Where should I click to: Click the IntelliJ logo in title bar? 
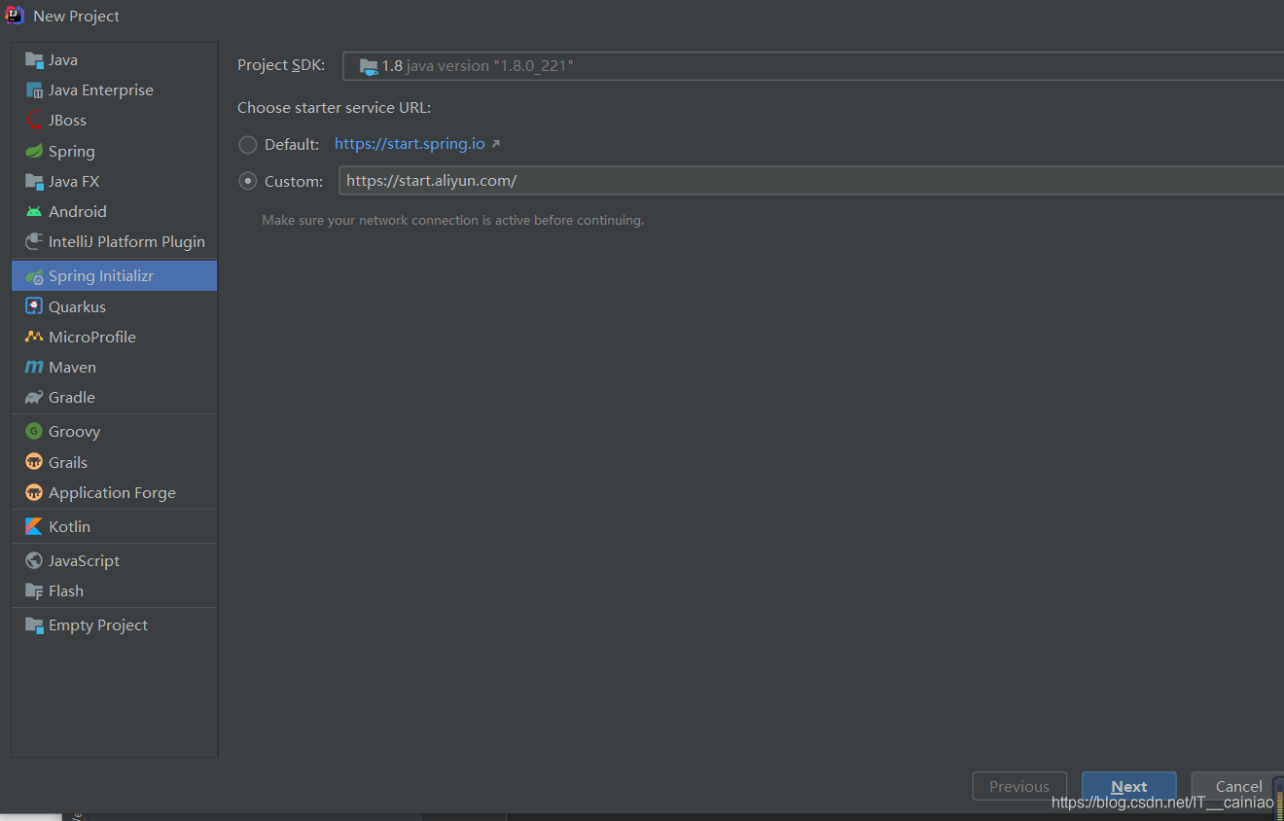(x=15, y=15)
